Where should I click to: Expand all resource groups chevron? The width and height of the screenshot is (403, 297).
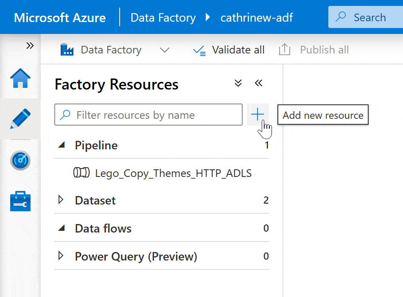tap(238, 83)
